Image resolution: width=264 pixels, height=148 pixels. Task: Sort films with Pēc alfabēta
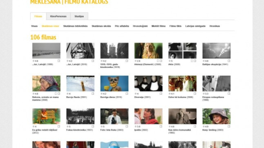click(122, 26)
